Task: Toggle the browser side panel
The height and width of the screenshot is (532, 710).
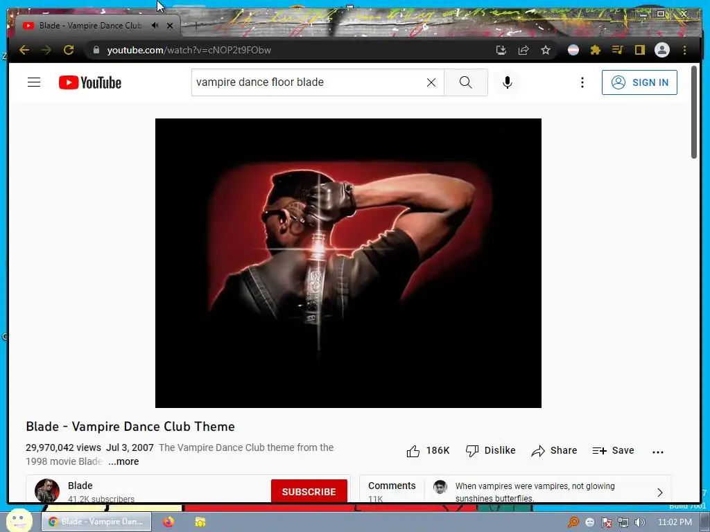Action: (x=639, y=50)
